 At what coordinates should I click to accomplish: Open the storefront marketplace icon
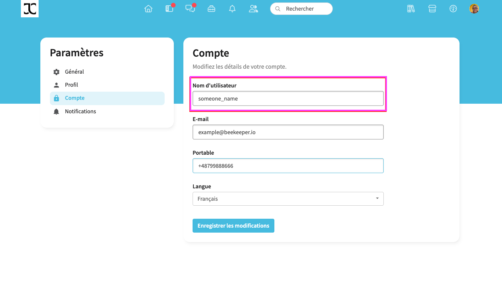[x=432, y=9]
